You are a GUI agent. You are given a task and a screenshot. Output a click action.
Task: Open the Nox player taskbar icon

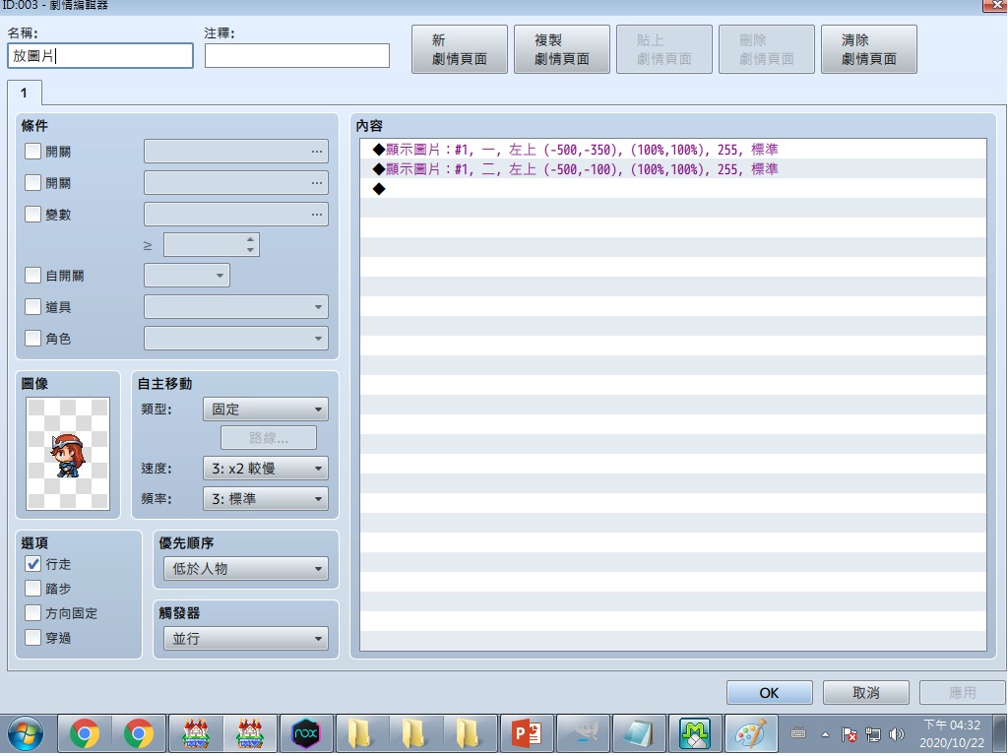coord(305,733)
